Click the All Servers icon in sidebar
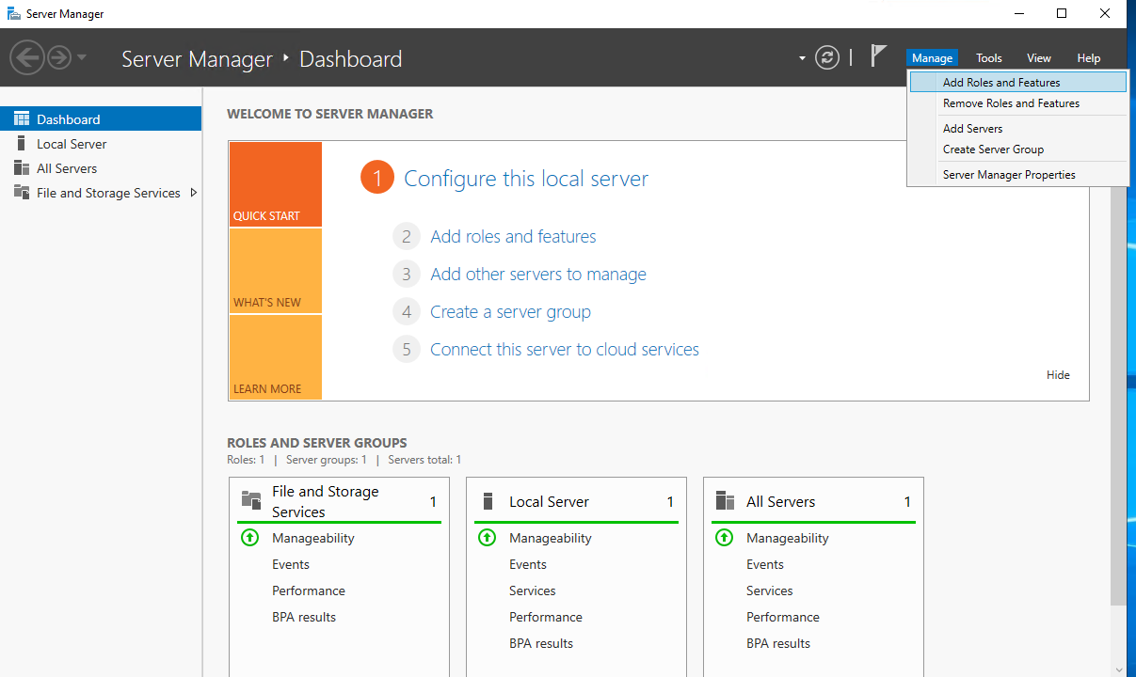 coord(22,168)
